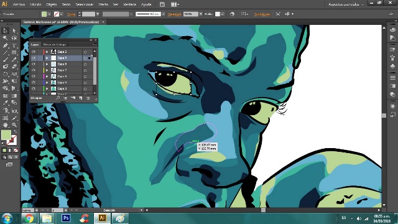Hide the Capa 7 layer
This screenshot has width=398, height=224.
coord(34,70)
